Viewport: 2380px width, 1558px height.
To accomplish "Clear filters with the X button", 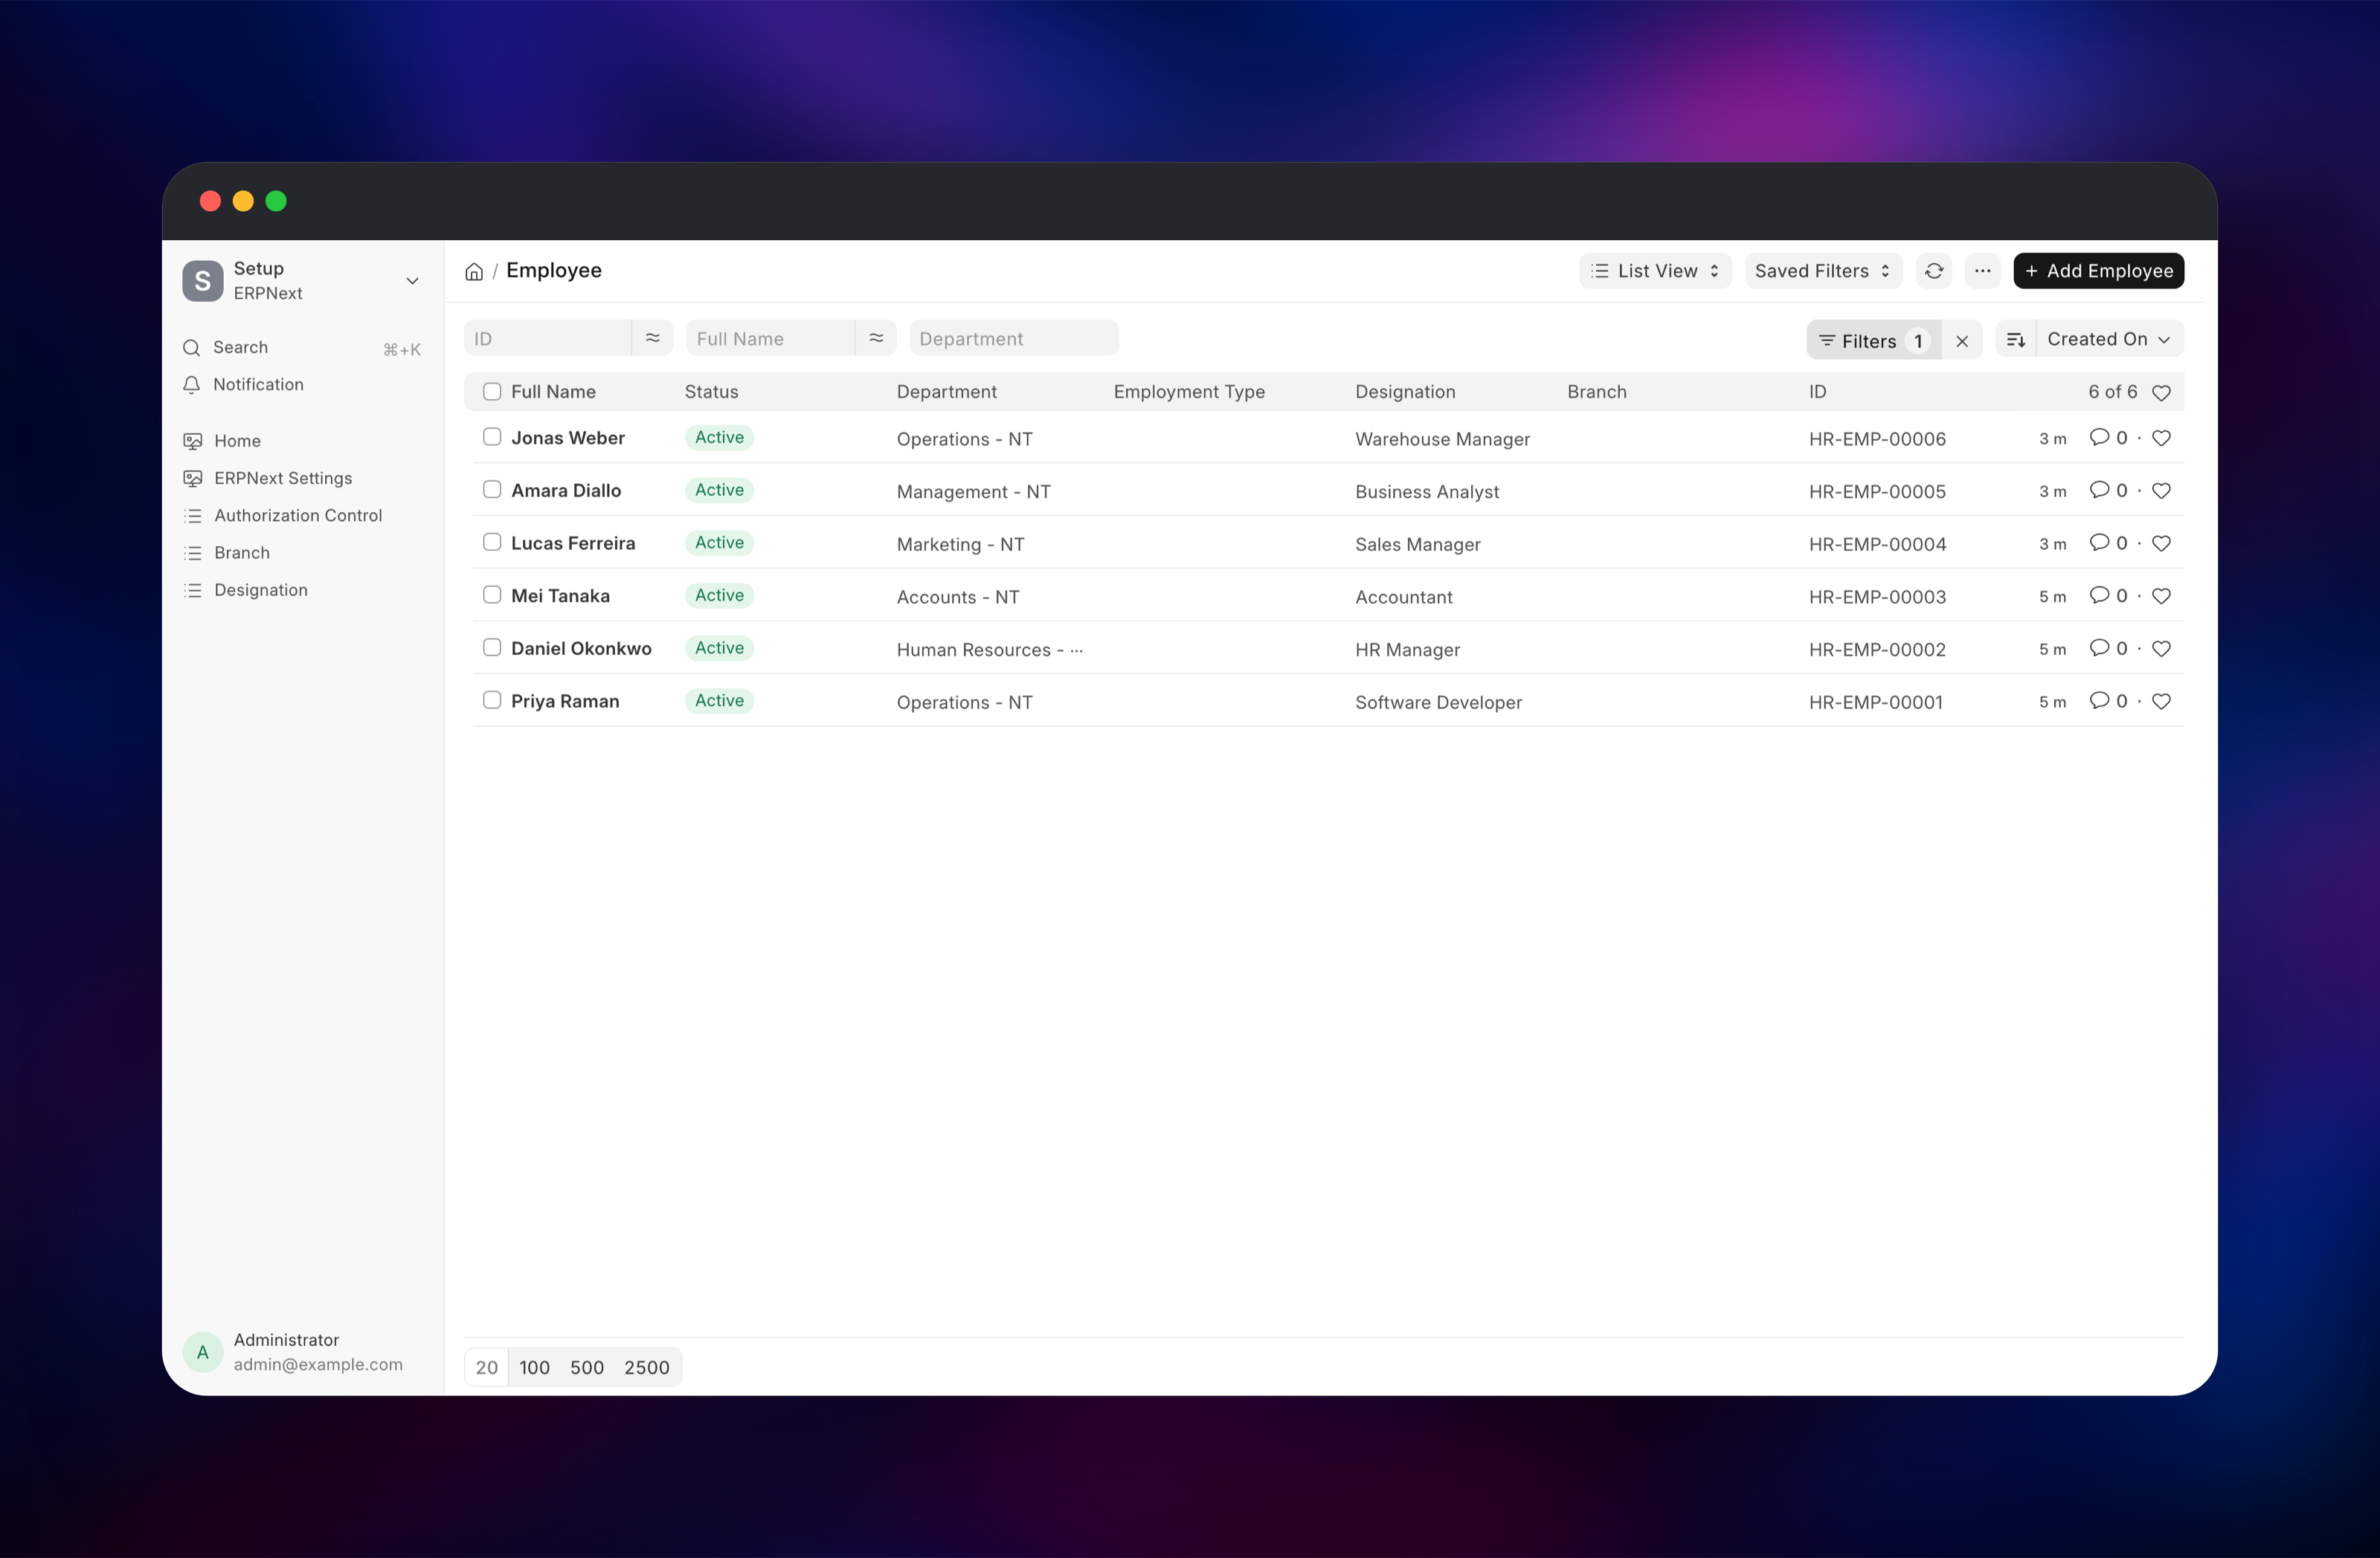I will tap(1962, 340).
